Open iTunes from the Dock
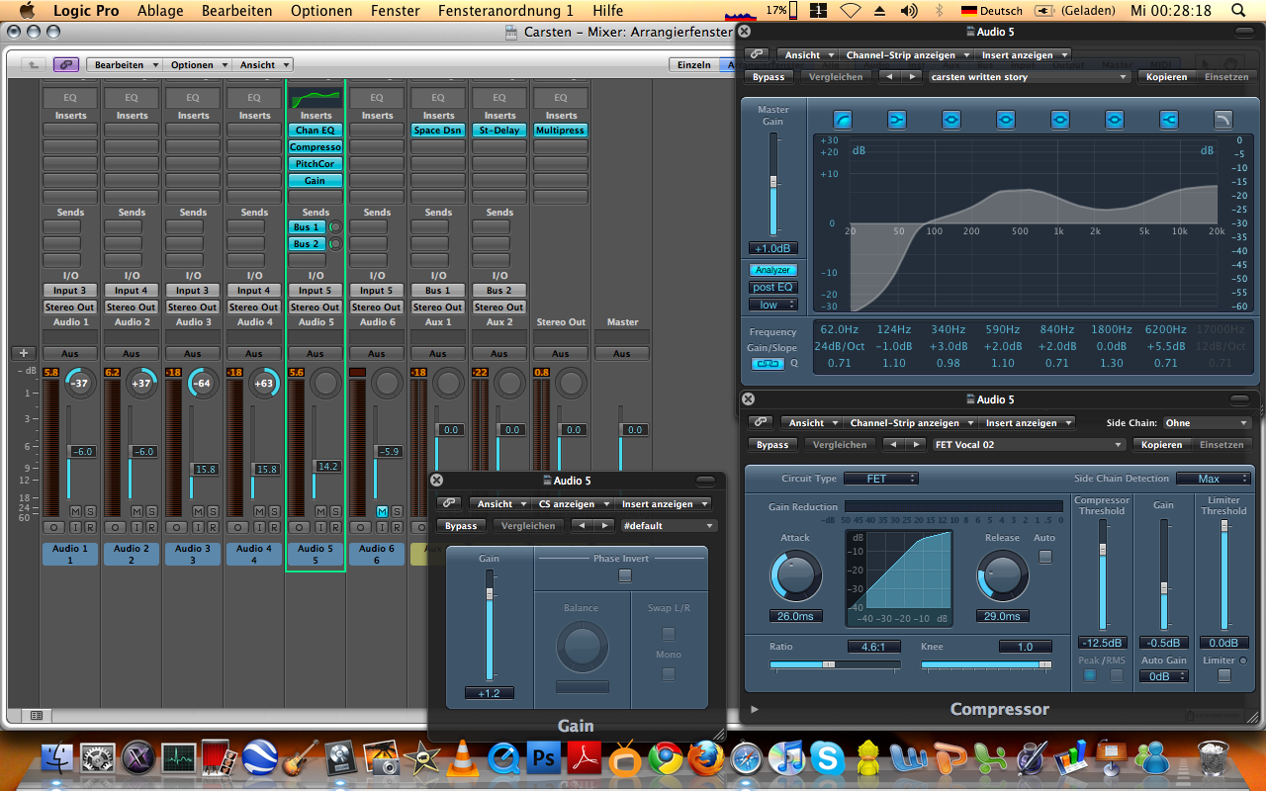The height and width of the screenshot is (791, 1266). pyautogui.click(x=786, y=758)
